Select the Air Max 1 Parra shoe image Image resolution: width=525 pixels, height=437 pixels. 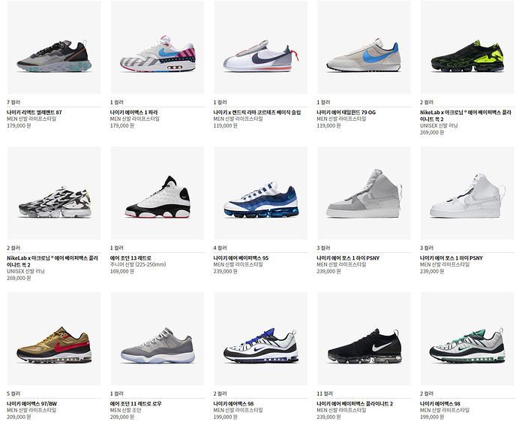tap(157, 47)
